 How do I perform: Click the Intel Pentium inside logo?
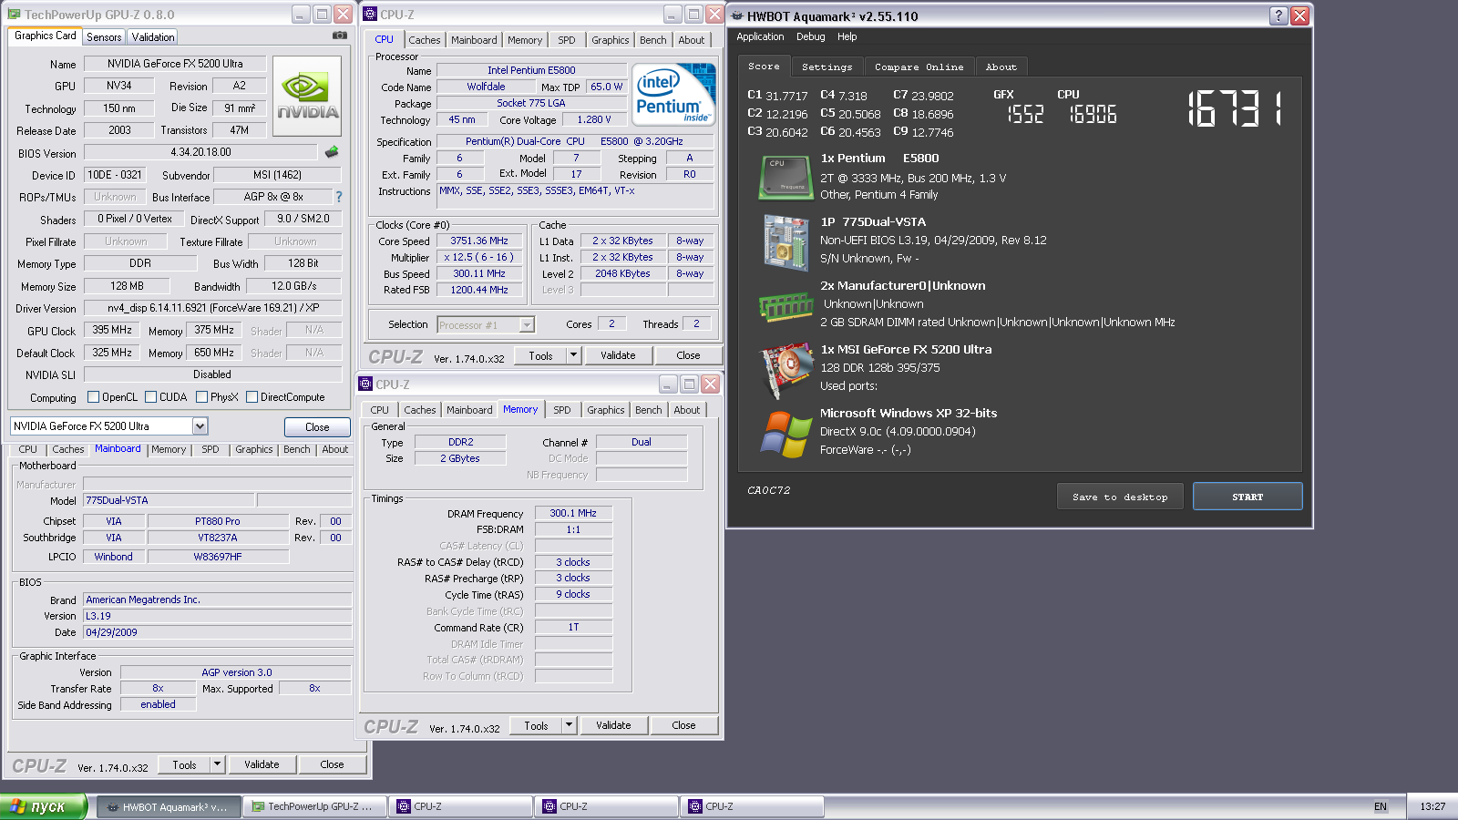point(673,95)
